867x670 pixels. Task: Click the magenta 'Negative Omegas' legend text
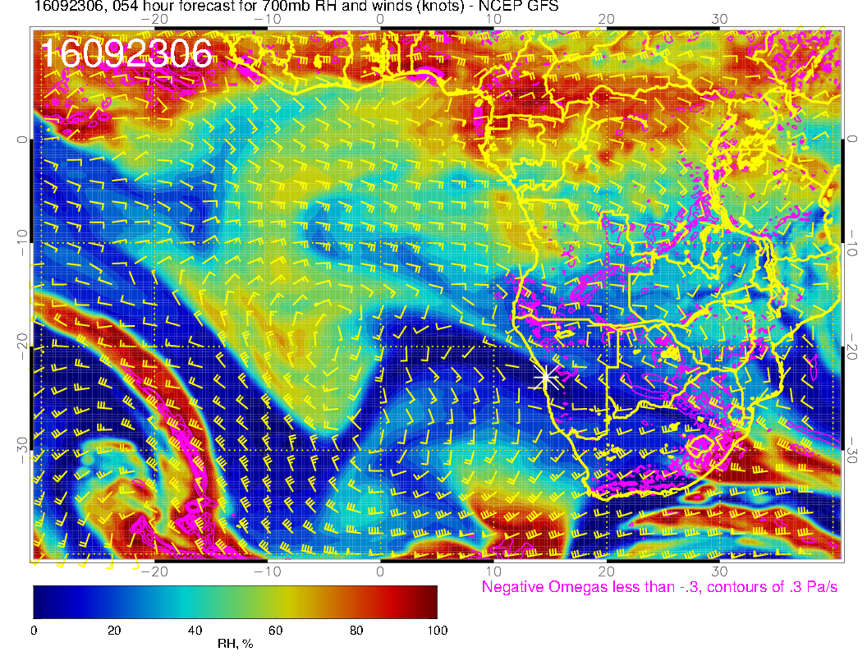coord(659,587)
